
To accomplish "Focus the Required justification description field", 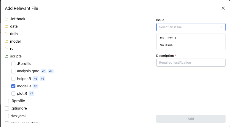I will point(191,62).
